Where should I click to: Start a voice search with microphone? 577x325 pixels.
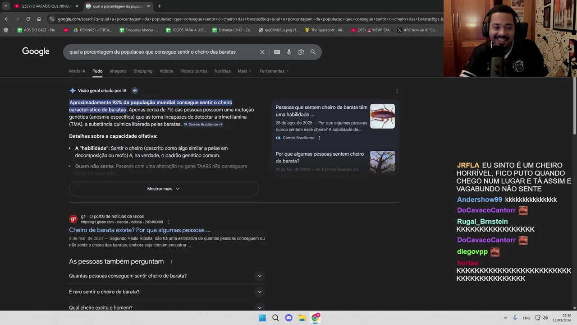[x=289, y=52]
